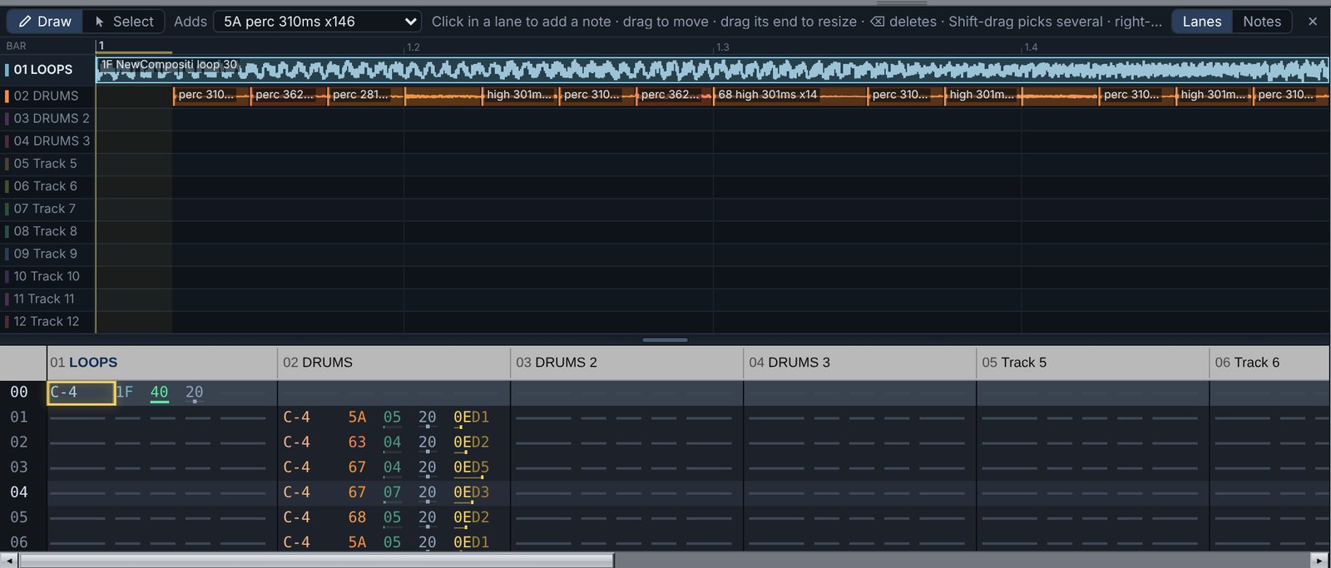Click the bar 1.2 ruler marker
This screenshot has height=568, width=1331.
(x=413, y=47)
